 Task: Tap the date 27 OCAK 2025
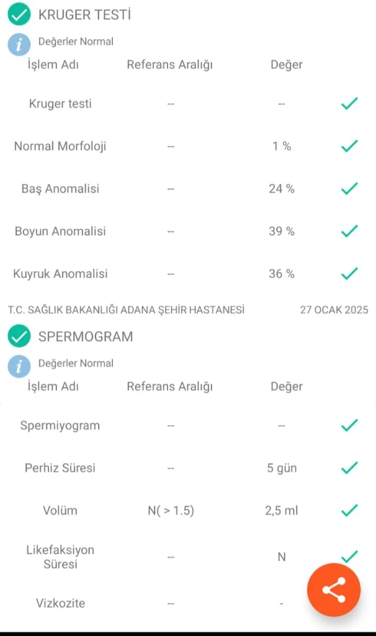pos(334,309)
